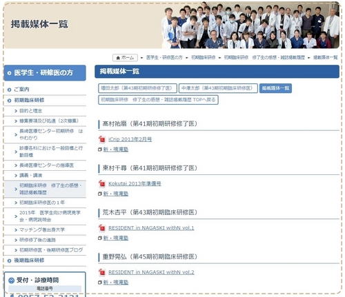345x297 pixels.
Task: Click PDF icon for RESIDENT in NAGASKI vol.2
Action: click(x=102, y=272)
